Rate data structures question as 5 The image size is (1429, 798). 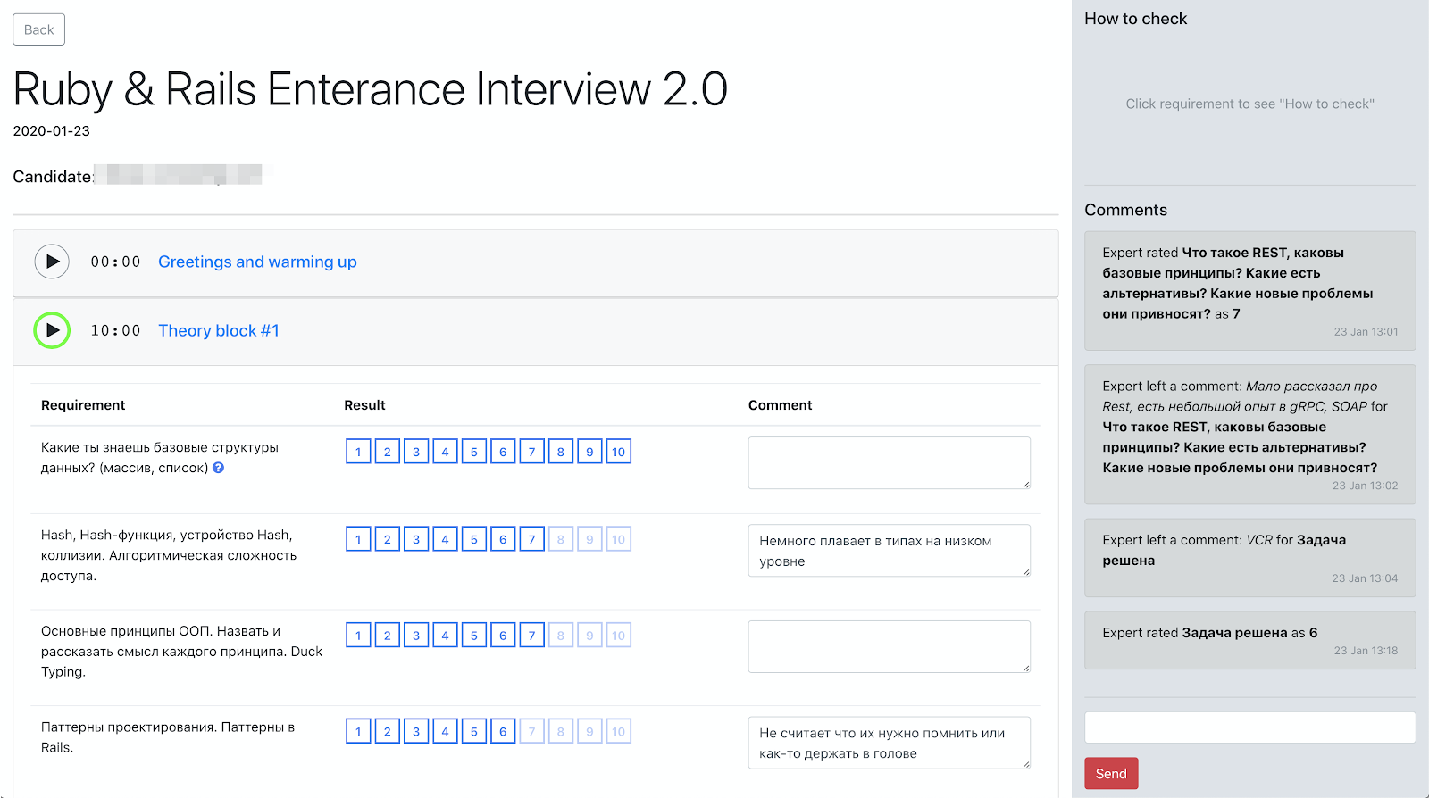tap(474, 452)
